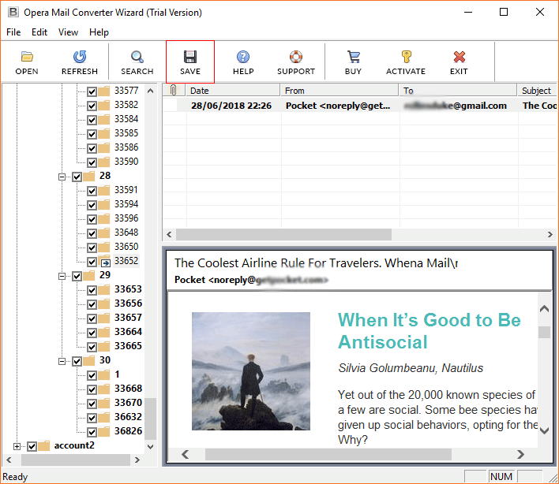
Task: Click the folder icon of 33594
Action: tap(104, 205)
